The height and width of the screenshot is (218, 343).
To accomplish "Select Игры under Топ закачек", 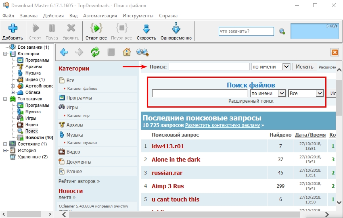I will [x=31, y=118].
